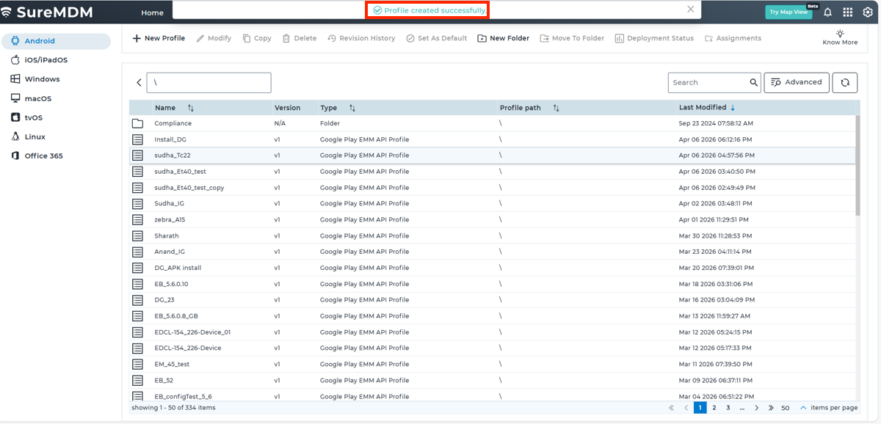881x424 pixels.
Task: Click the Sudha_IG profile icon
Action: tap(137, 203)
